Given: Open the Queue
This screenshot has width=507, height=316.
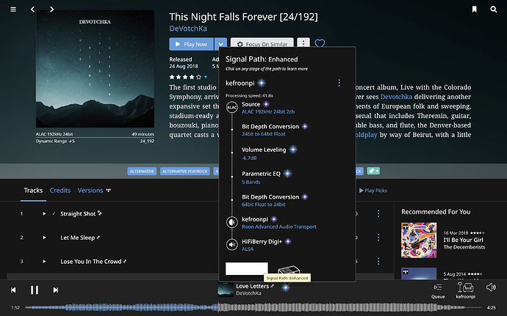Looking at the screenshot, I should 438,290.
